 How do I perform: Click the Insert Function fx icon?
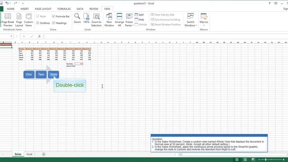[39, 36]
